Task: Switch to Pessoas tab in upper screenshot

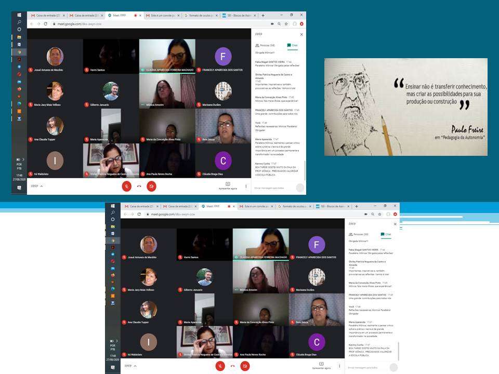Action: coord(265,46)
